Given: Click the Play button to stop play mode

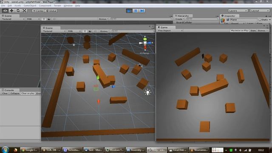Looking at the screenshot, I should click(x=129, y=11).
